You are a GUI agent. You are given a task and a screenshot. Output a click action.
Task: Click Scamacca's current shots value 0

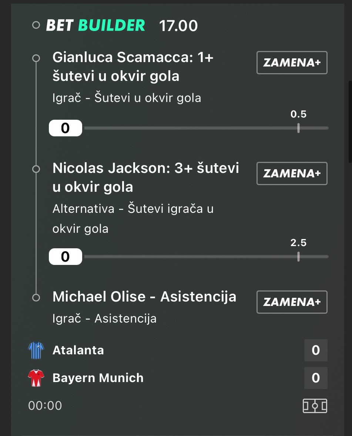pos(65,128)
